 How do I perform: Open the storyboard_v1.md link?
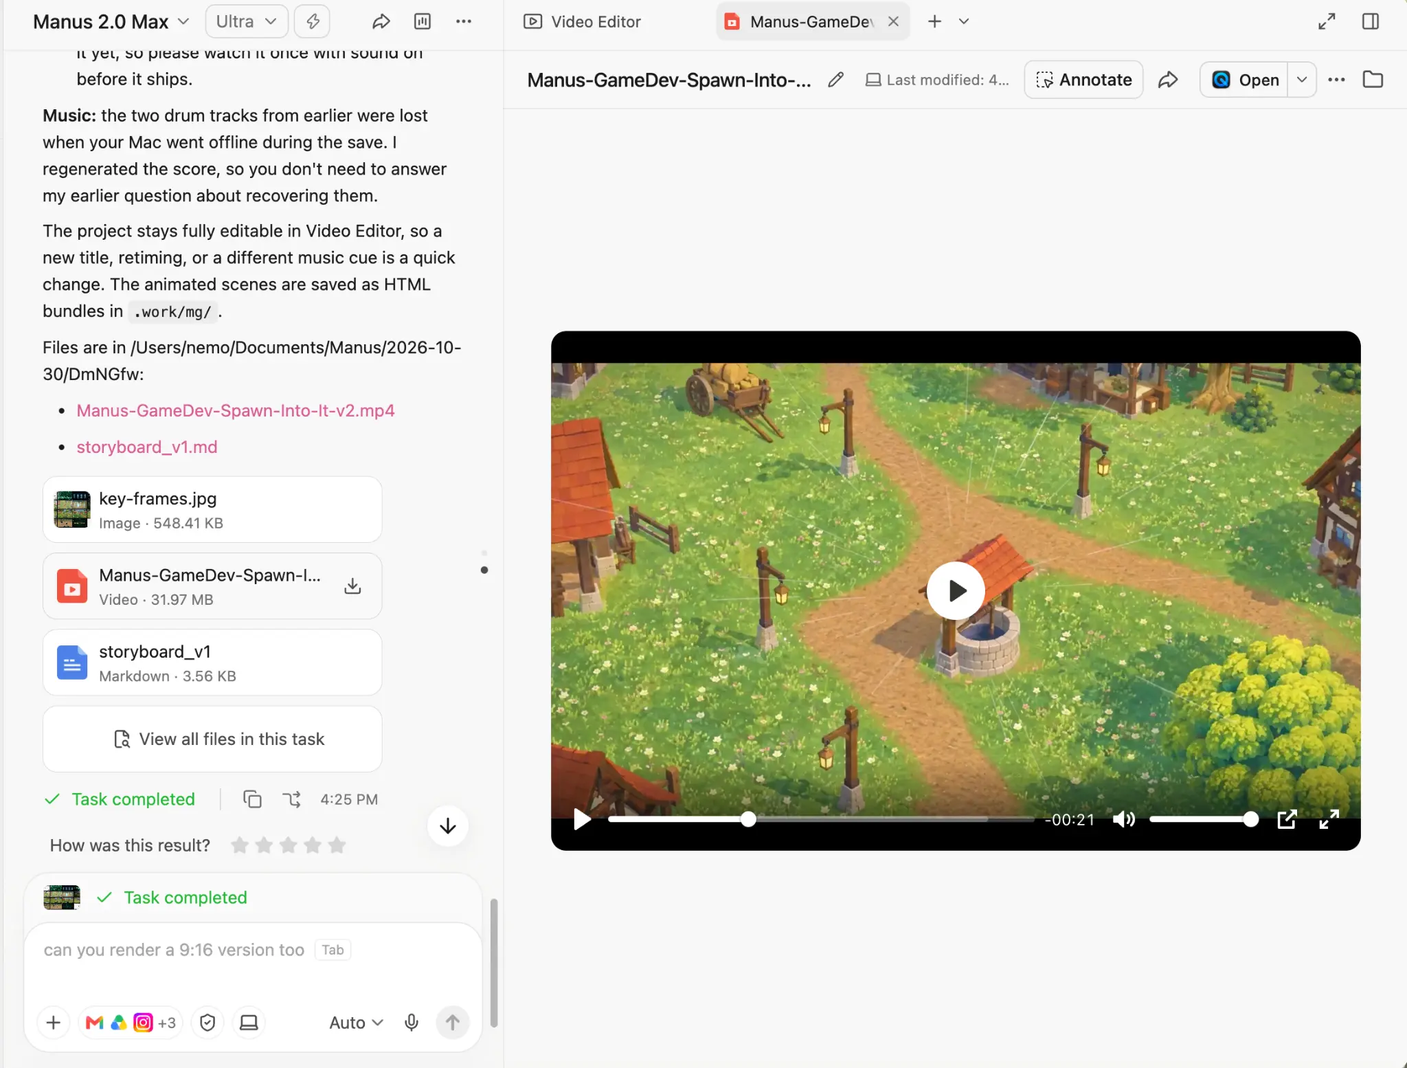[147, 447]
